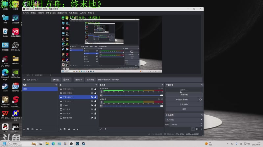
Task: Show the 文本 (GDI+) 3 source
Action: click(x=92, y=89)
